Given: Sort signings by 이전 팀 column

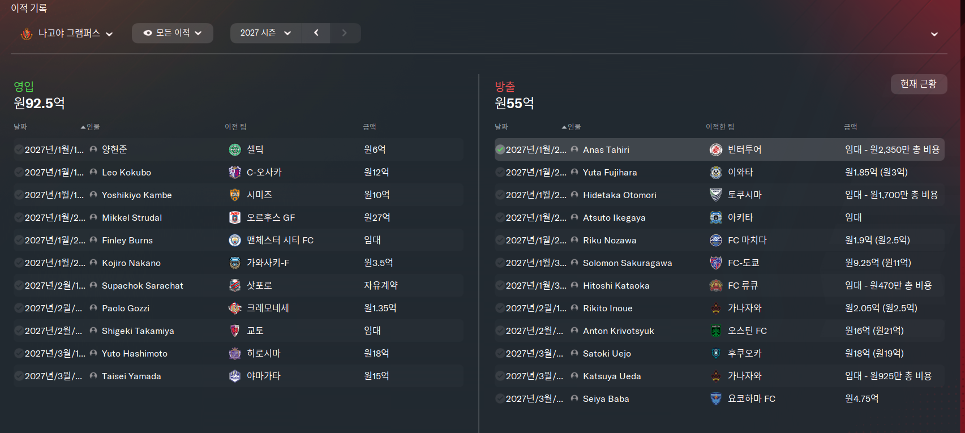Looking at the screenshot, I should 235,127.
